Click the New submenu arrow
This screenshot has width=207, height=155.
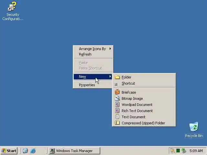[110, 77]
